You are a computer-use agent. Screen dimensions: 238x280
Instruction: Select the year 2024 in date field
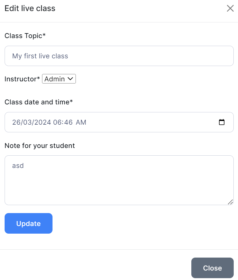(42, 122)
